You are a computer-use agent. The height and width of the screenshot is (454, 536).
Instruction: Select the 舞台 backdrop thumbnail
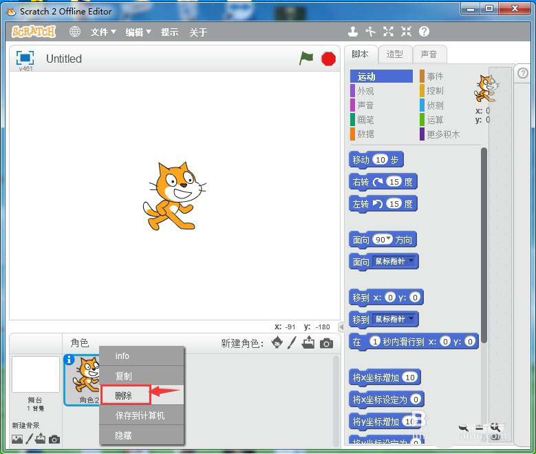36,374
